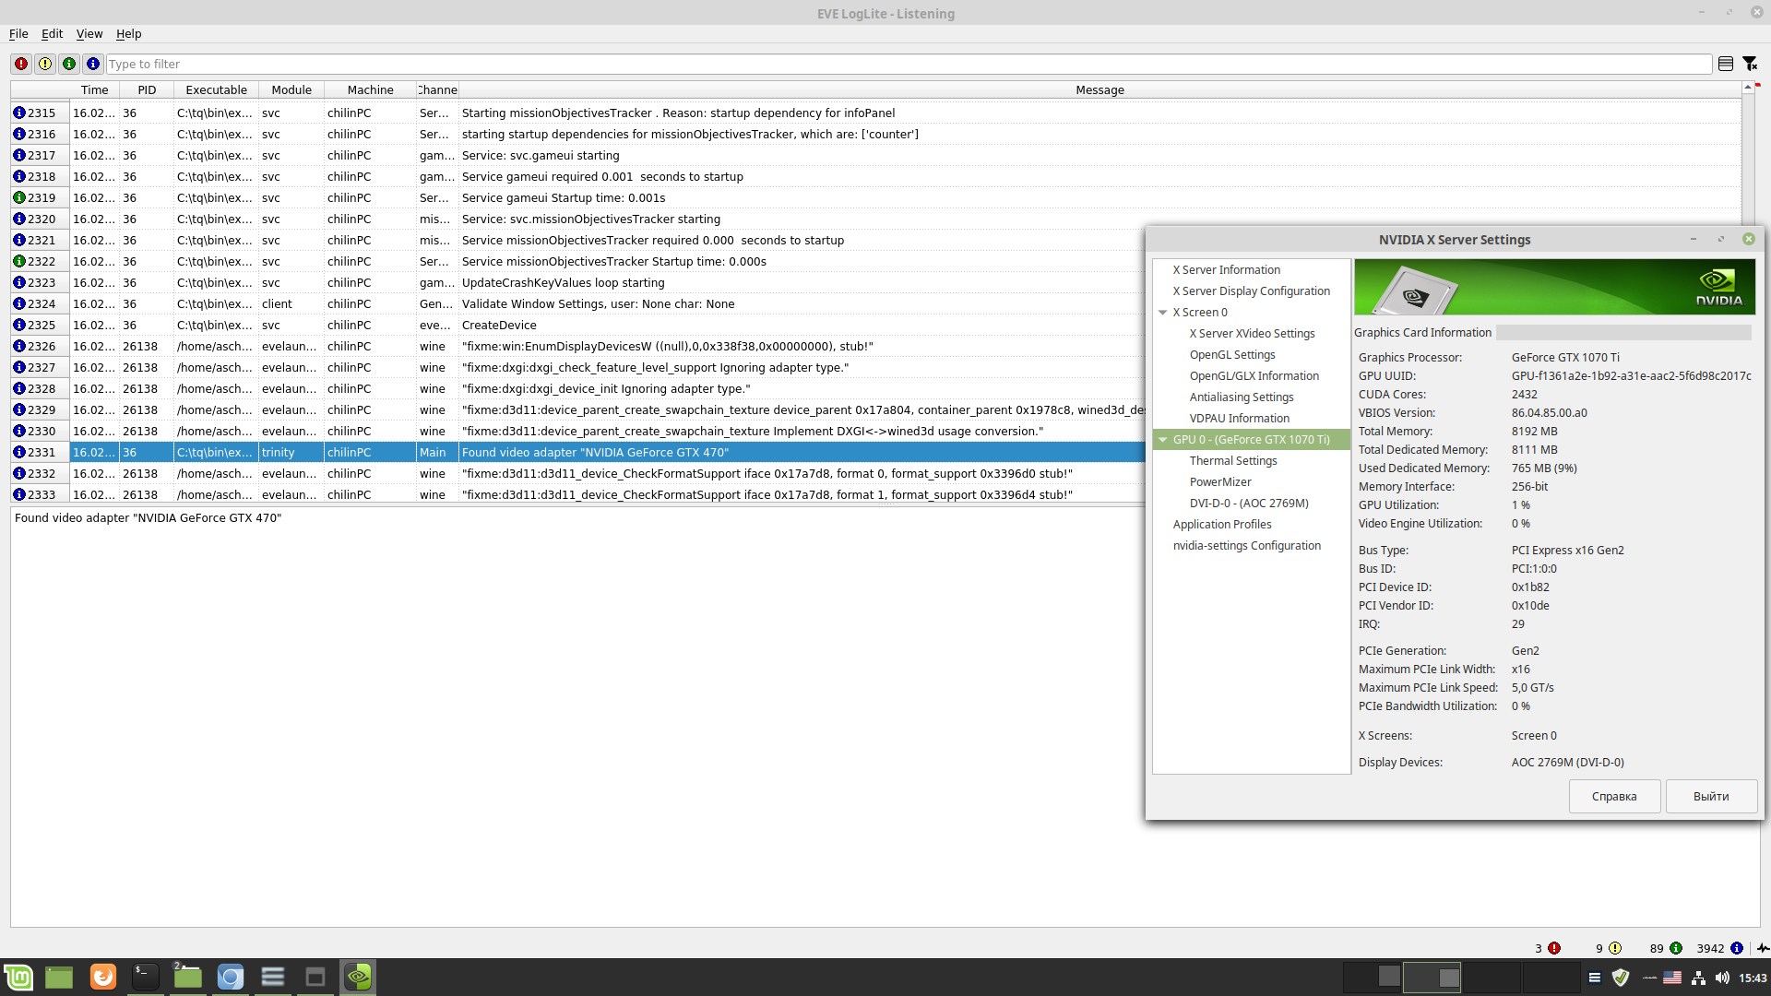Click the volume icon in system tray

tap(1722, 978)
